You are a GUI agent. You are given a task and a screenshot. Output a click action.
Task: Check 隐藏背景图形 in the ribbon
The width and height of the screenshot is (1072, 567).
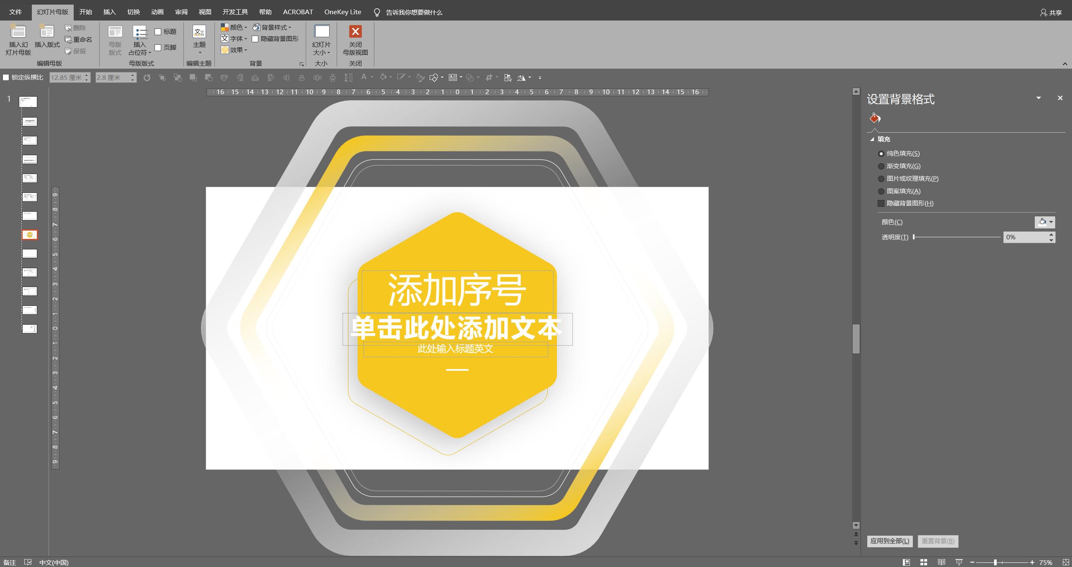[x=256, y=38]
